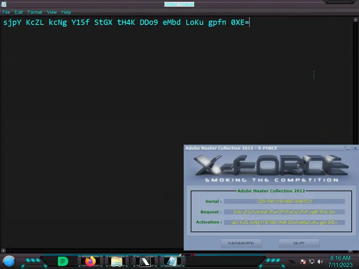
Task: Click the Serial field in X-FORCE
Action: tap(284, 201)
